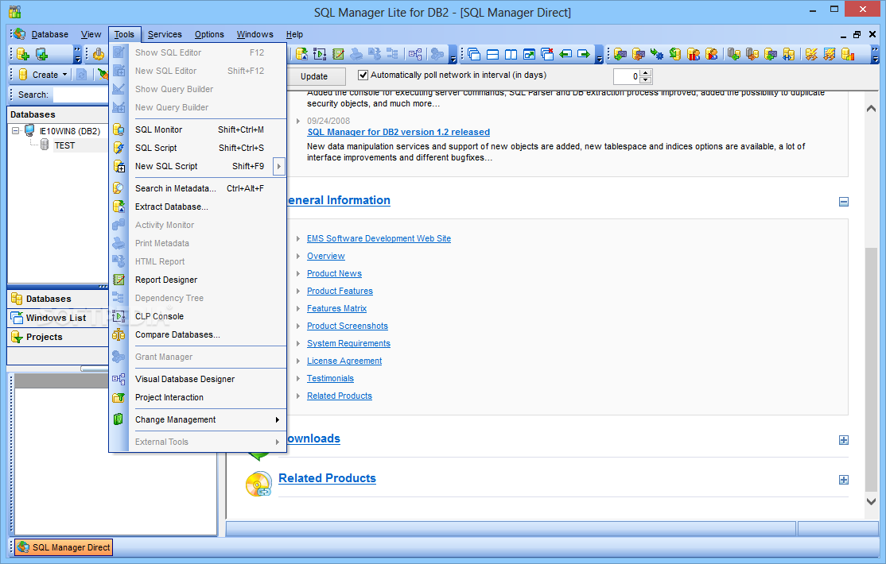Viewport: 886px width, 564px height.
Task: Click the SQL Monitor icon in Tools menu
Action: [119, 129]
